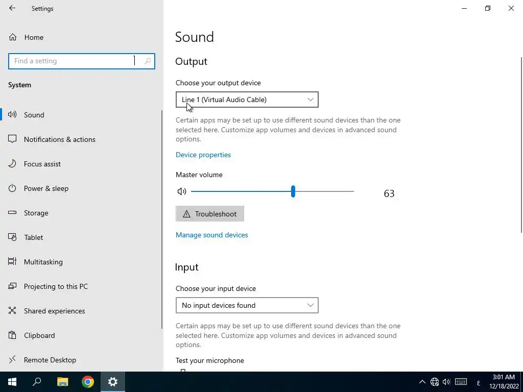Click the Remote Desktop icon
This screenshot has width=523, height=392.
click(x=12, y=360)
